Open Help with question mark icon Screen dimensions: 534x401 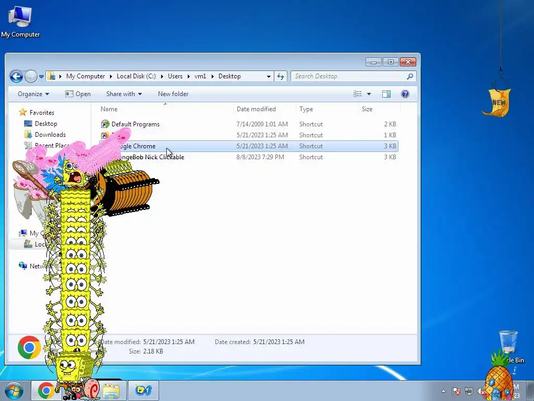tap(405, 94)
